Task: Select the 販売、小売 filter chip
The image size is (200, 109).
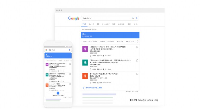Action: tap(120, 41)
